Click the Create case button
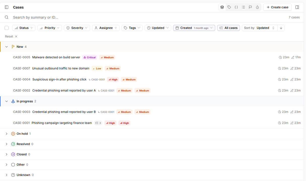 [277, 7]
